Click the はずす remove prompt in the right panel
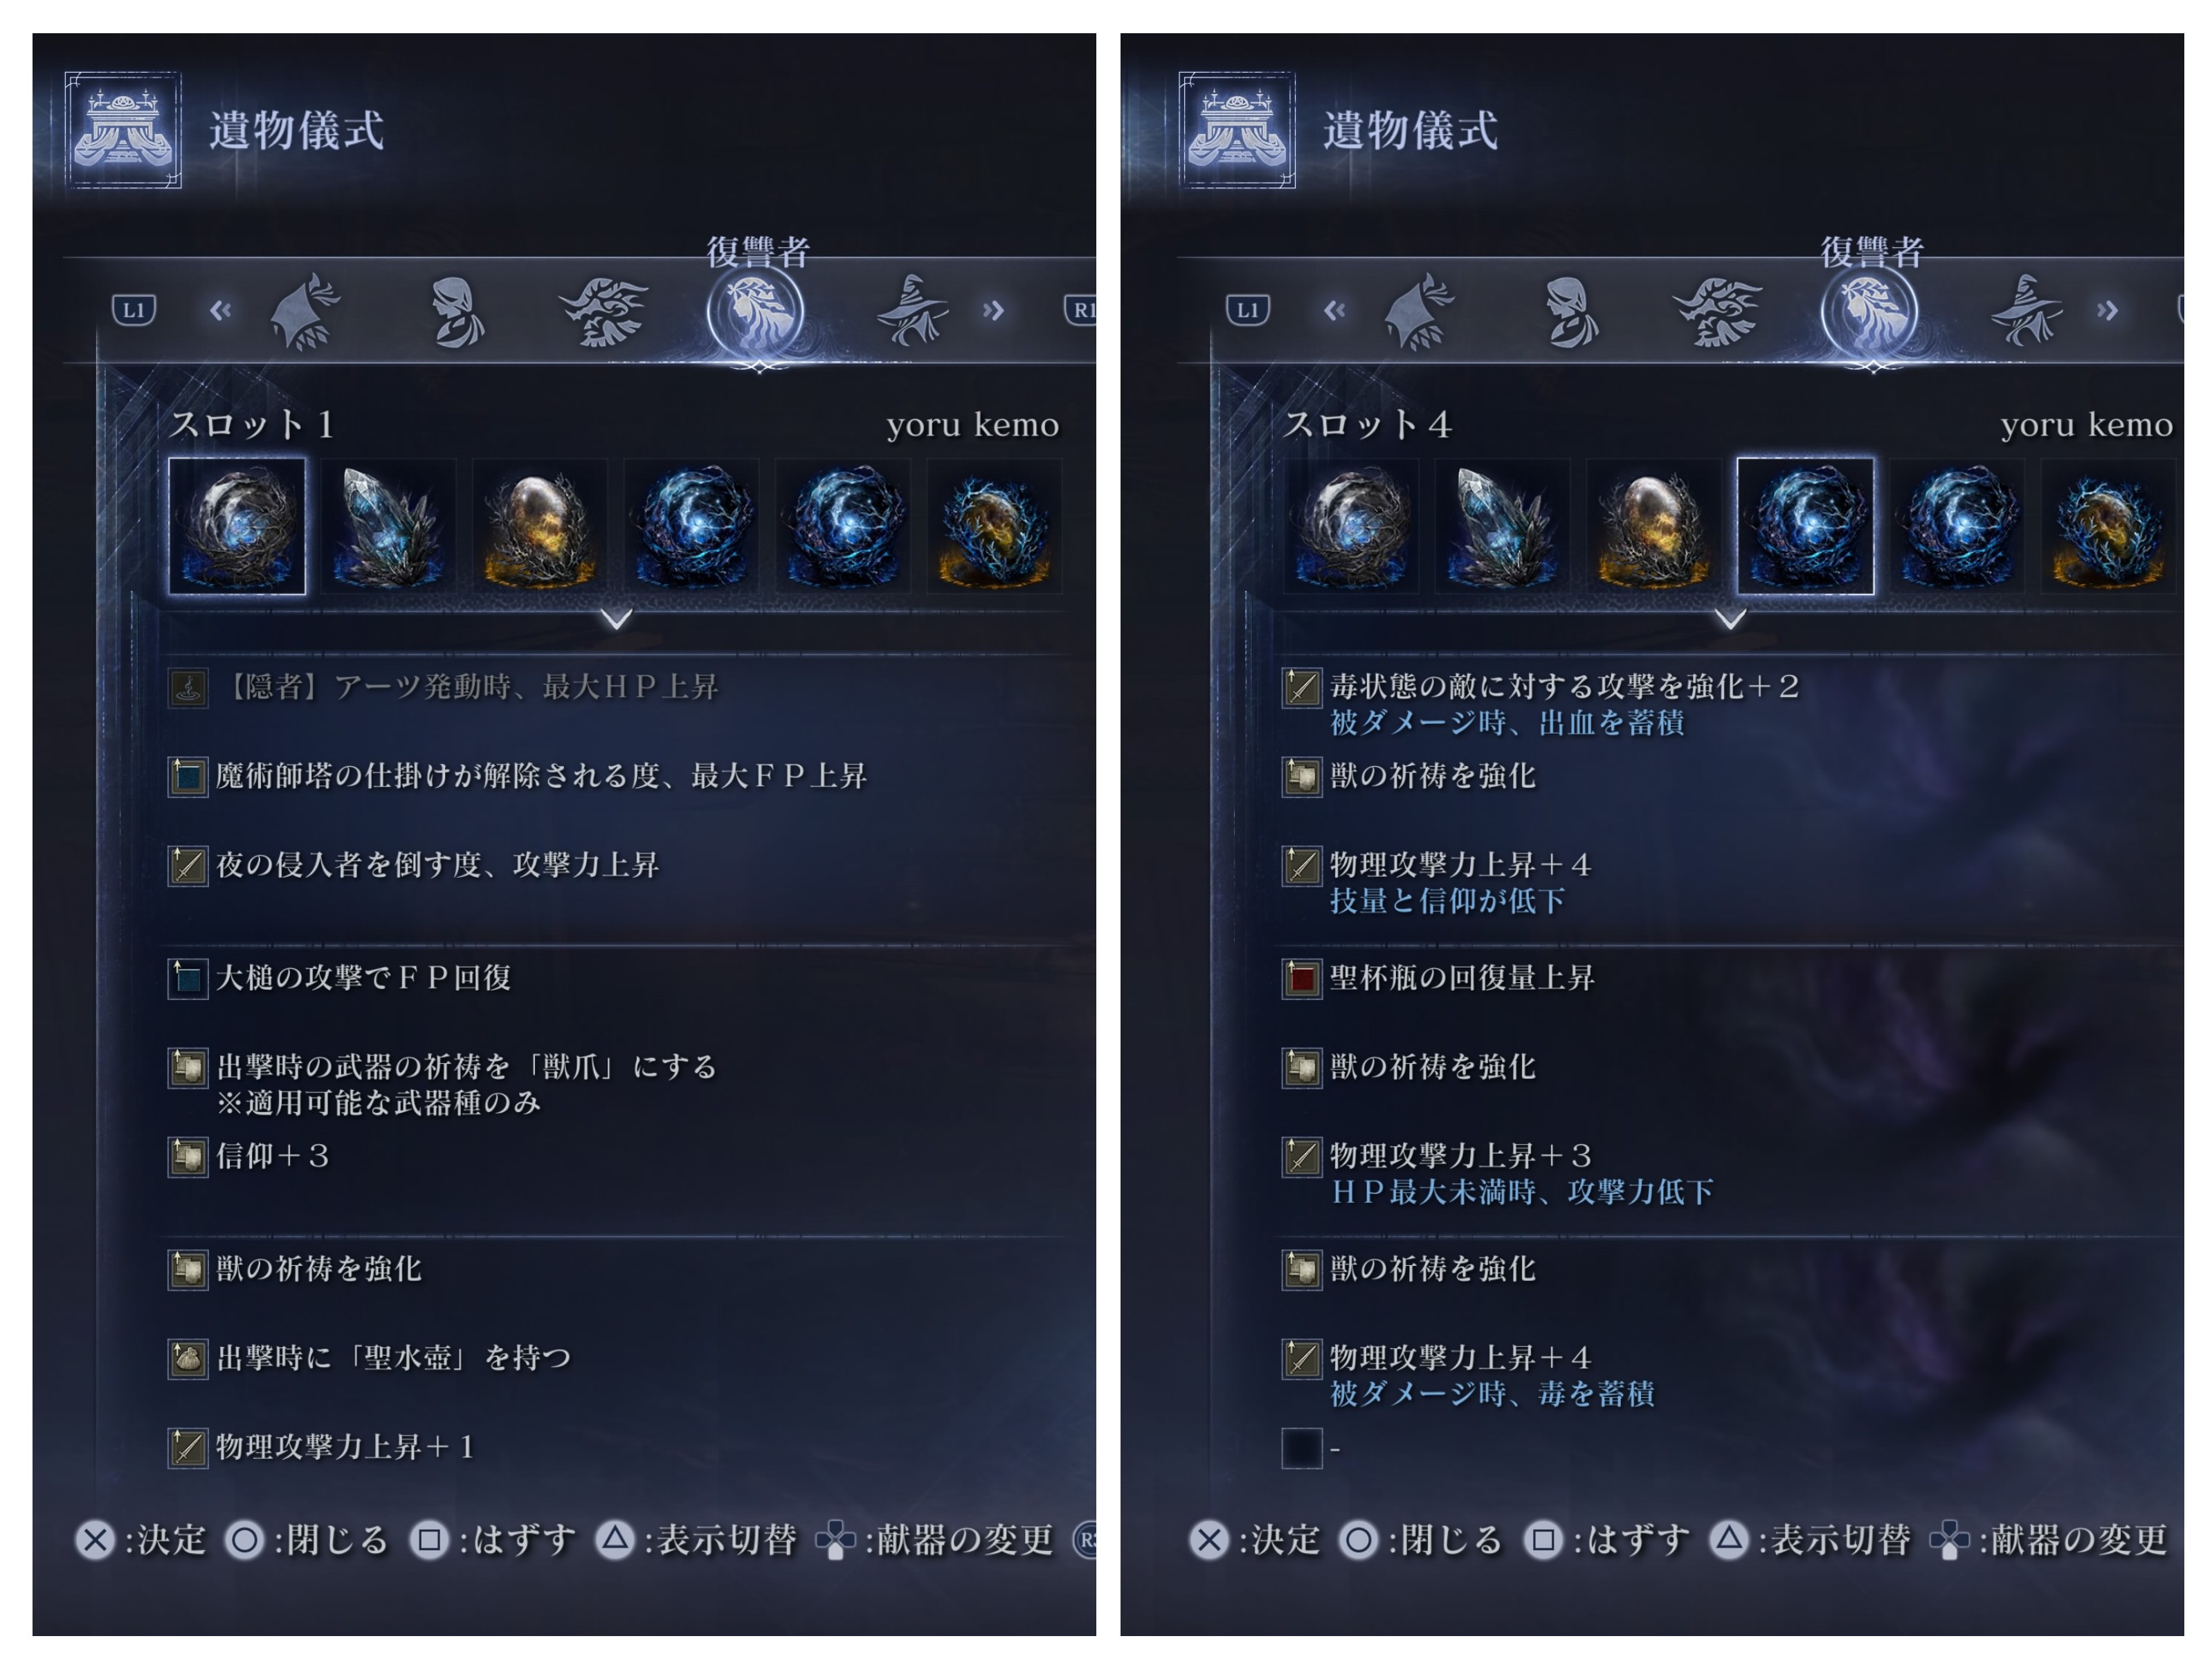Image resolution: width=2212 pixels, height=1661 pixels. coord(1606,1540)
